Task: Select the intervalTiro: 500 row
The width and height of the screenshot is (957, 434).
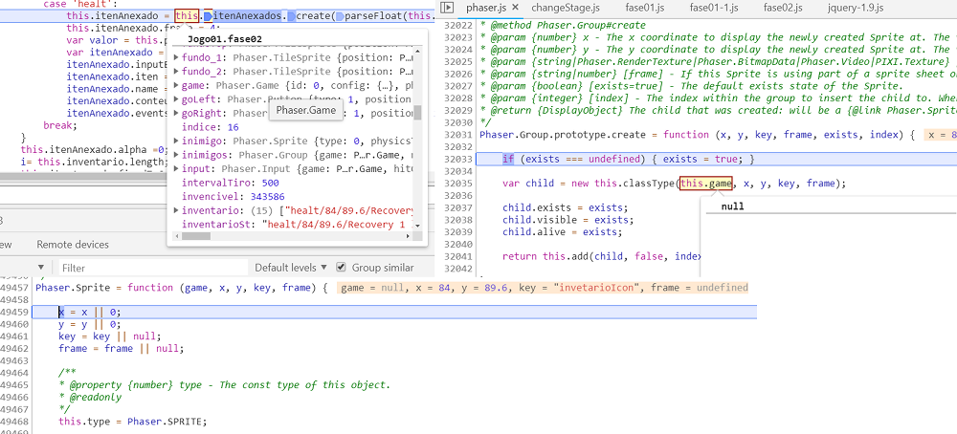Action: 231,183
